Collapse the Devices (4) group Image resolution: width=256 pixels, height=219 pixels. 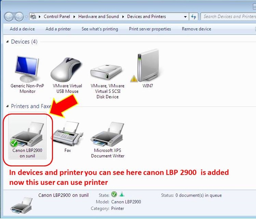(x=7, y=42)
